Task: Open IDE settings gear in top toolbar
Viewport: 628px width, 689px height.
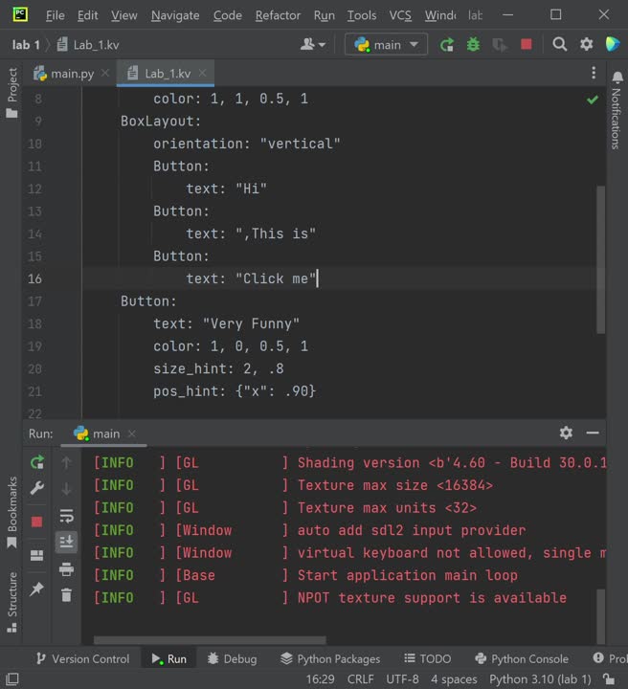Action: pos(587,45)
